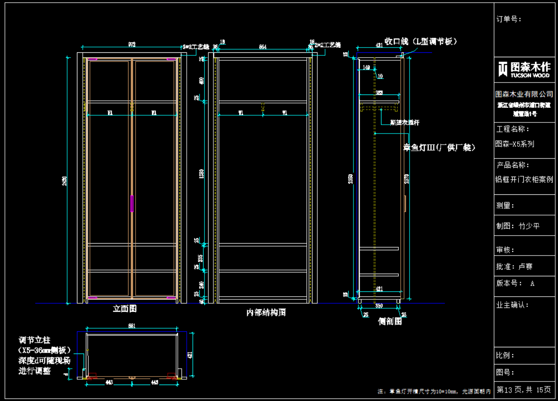Select the magenta door handle in elevation view
This screenshot has width=558, height=401.
pos(132,203)
